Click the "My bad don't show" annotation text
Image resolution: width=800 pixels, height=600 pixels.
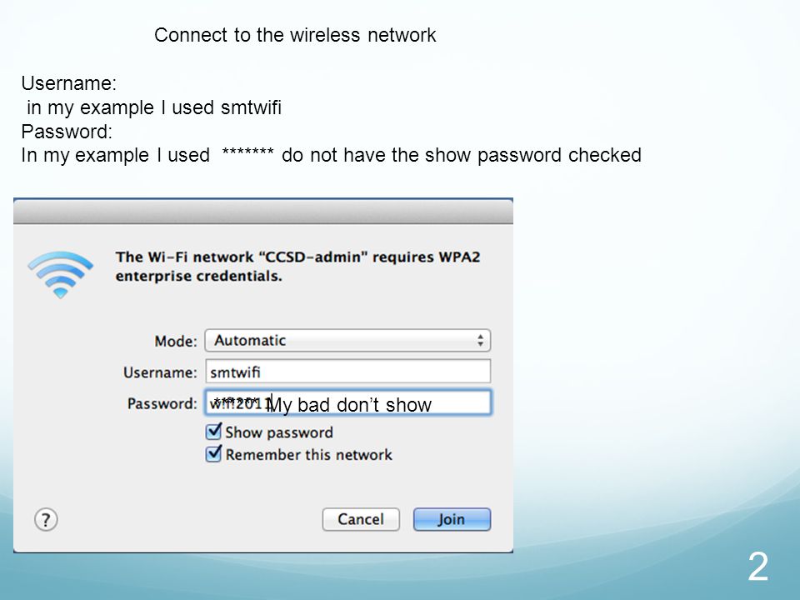349,405
